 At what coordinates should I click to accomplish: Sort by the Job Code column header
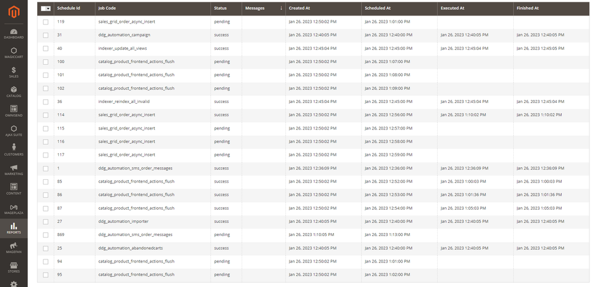(x=153, y=8)
